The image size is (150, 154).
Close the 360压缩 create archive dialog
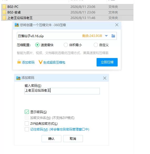pyautogui.click(x=117, y=25)
